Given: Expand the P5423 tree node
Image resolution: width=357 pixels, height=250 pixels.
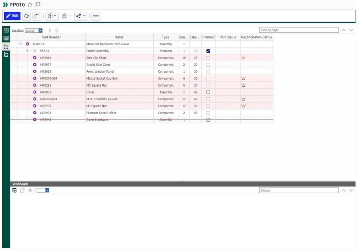Looking at the screenshot, I should click(28, 51).
